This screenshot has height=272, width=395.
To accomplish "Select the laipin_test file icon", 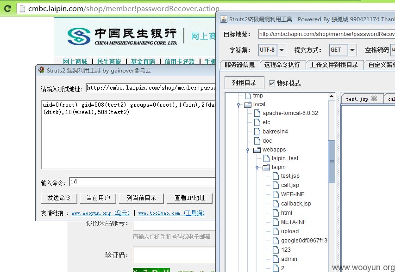I will point(266,158).
